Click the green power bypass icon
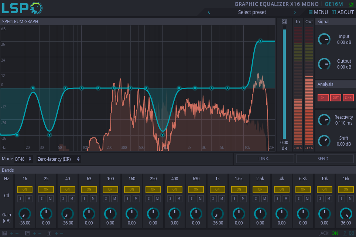 [x=351, y=4]
